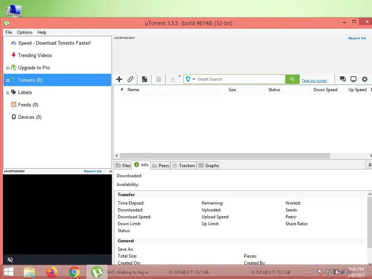Click the network tray icon
Viewport: 372px width, 279px height.
pos(329,272)
